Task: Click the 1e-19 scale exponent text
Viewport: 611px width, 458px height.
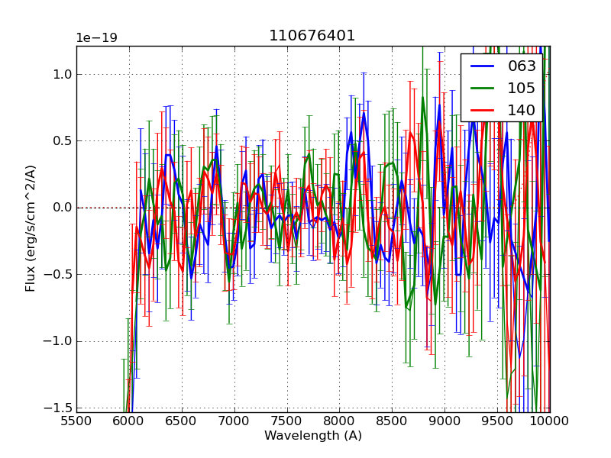Action: click(x=96, y=38)
